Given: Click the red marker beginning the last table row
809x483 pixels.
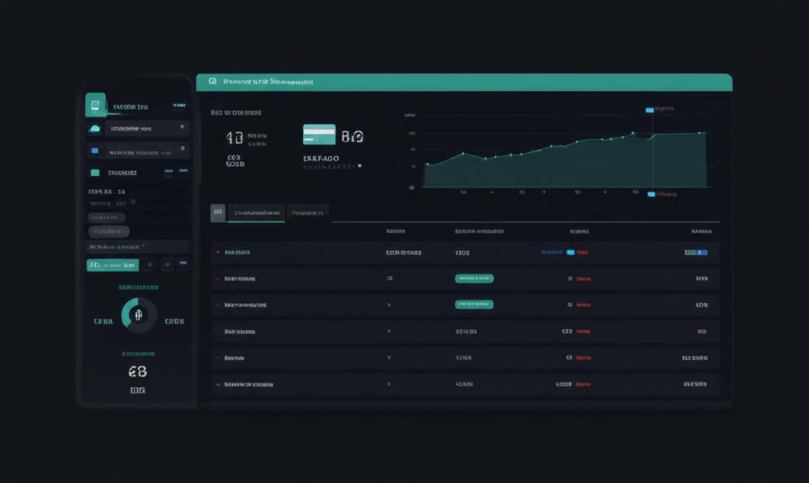Looking at the screenshot, I should pyautogui.click(x=218, y=384).
